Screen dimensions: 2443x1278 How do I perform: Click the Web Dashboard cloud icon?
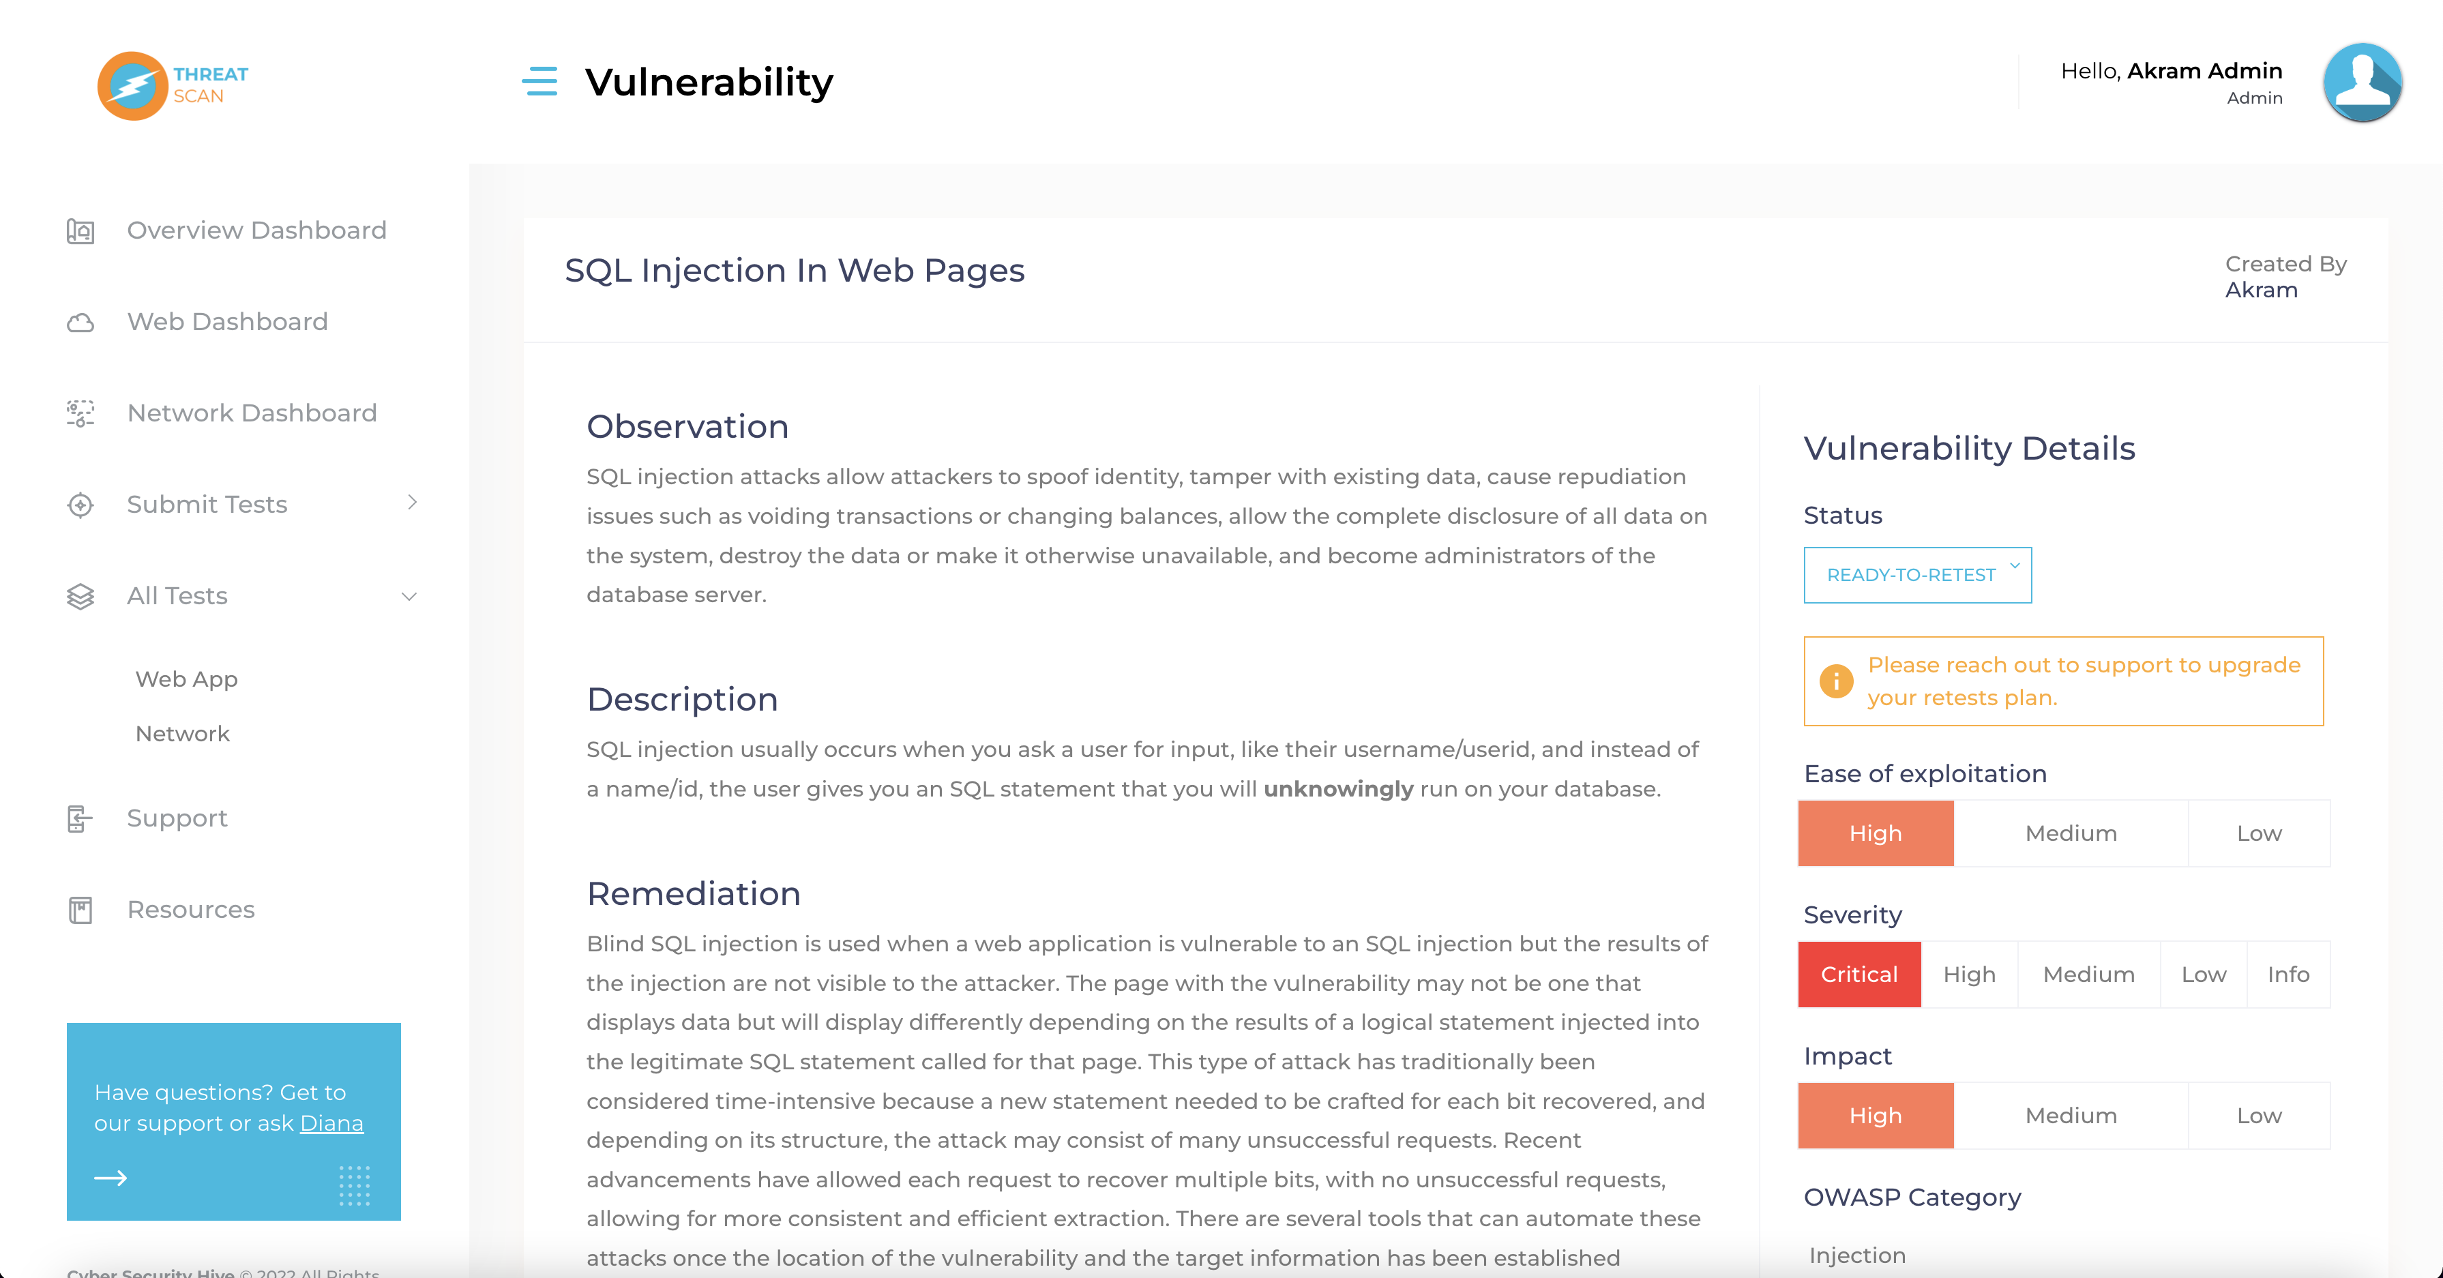(x=80, y=323)
